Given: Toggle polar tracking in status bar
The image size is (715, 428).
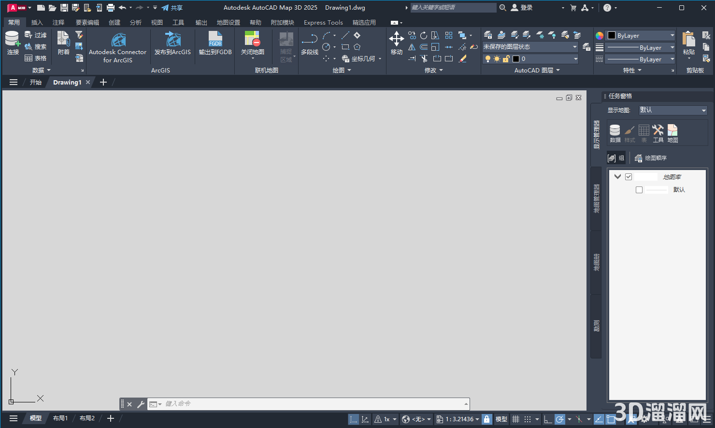Looking at the screenshot, I should (x=559, y=419).
